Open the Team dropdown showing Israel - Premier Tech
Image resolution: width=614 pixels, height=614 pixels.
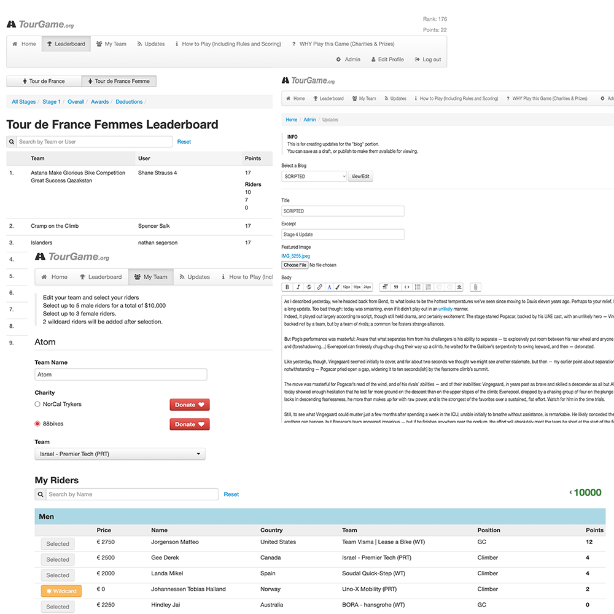pos(120,454)
